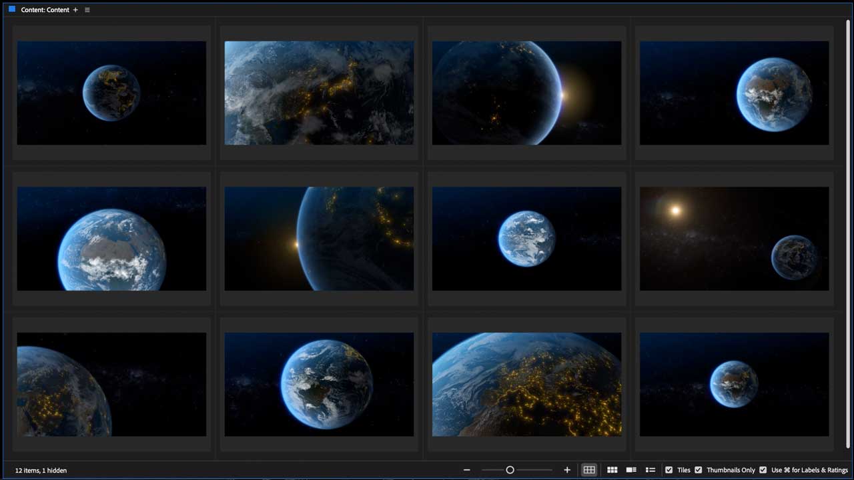Screen dimensions: 854x480
Task: Uncheck the Thumbnails Only checkbox
Action: coord(699,470)
